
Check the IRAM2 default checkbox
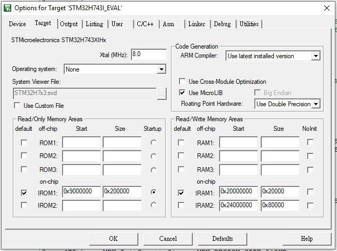tap(181, 205)
